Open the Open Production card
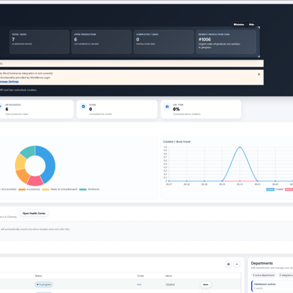This screenshot has height=293, width=293. (101, 42)
